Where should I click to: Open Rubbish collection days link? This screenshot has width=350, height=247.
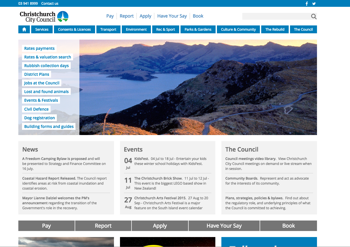(46, 66)
